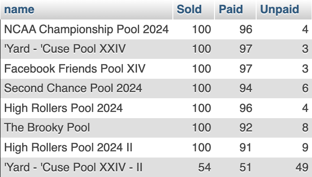Click the Unpaid value 49 cell
Image resolution: width=312 pixels, height=177 pixels.
[302, 167]
